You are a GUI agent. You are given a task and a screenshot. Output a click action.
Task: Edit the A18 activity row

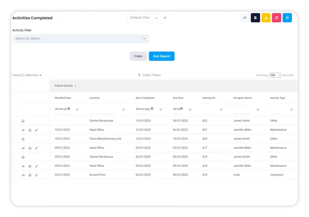pos(36,166)
